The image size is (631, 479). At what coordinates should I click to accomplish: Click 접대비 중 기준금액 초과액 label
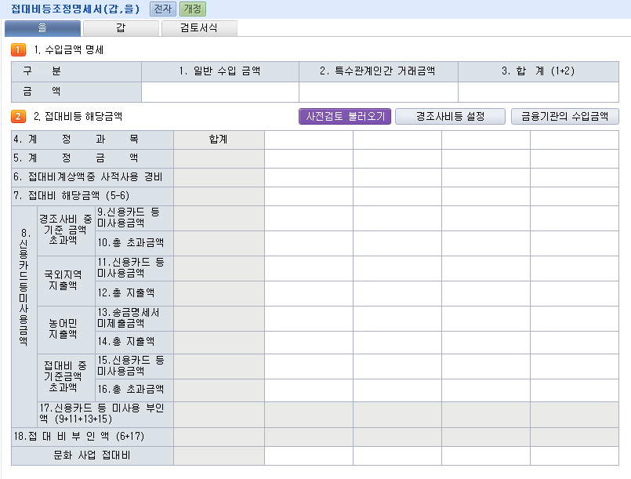pos(66,377)
